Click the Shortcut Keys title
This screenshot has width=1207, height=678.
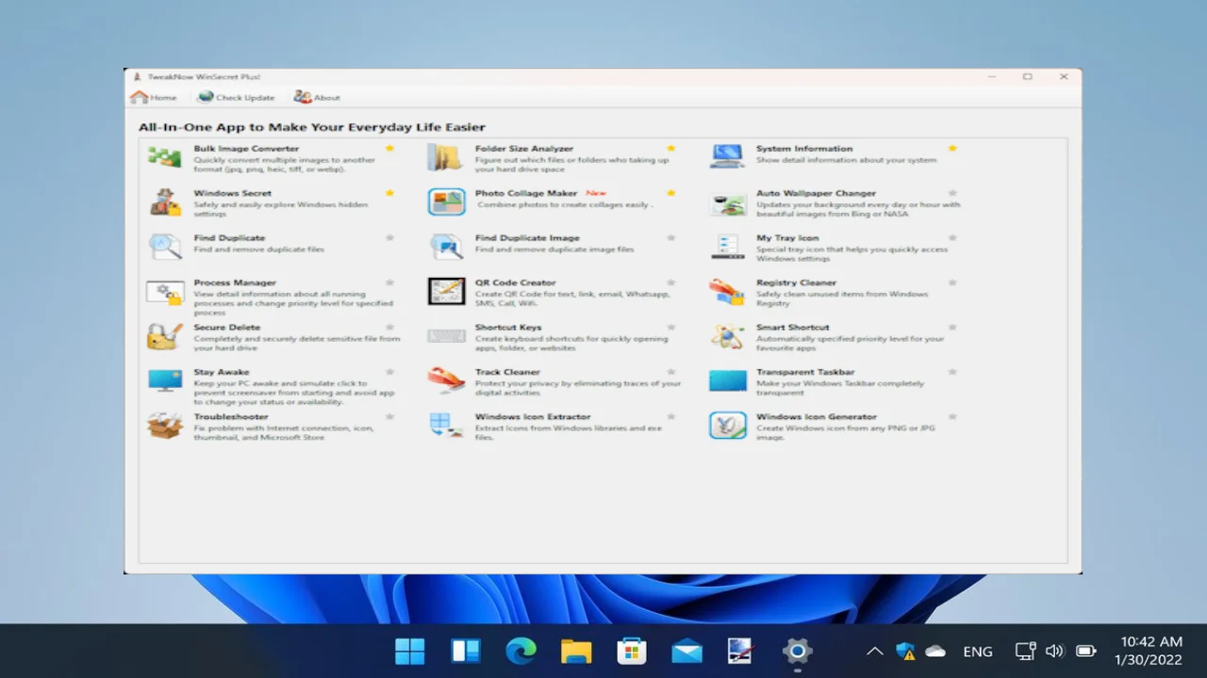508,328
